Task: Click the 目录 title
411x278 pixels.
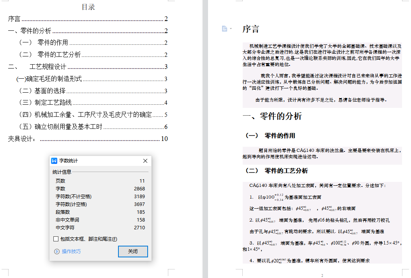Action: (x=88, y=7)
